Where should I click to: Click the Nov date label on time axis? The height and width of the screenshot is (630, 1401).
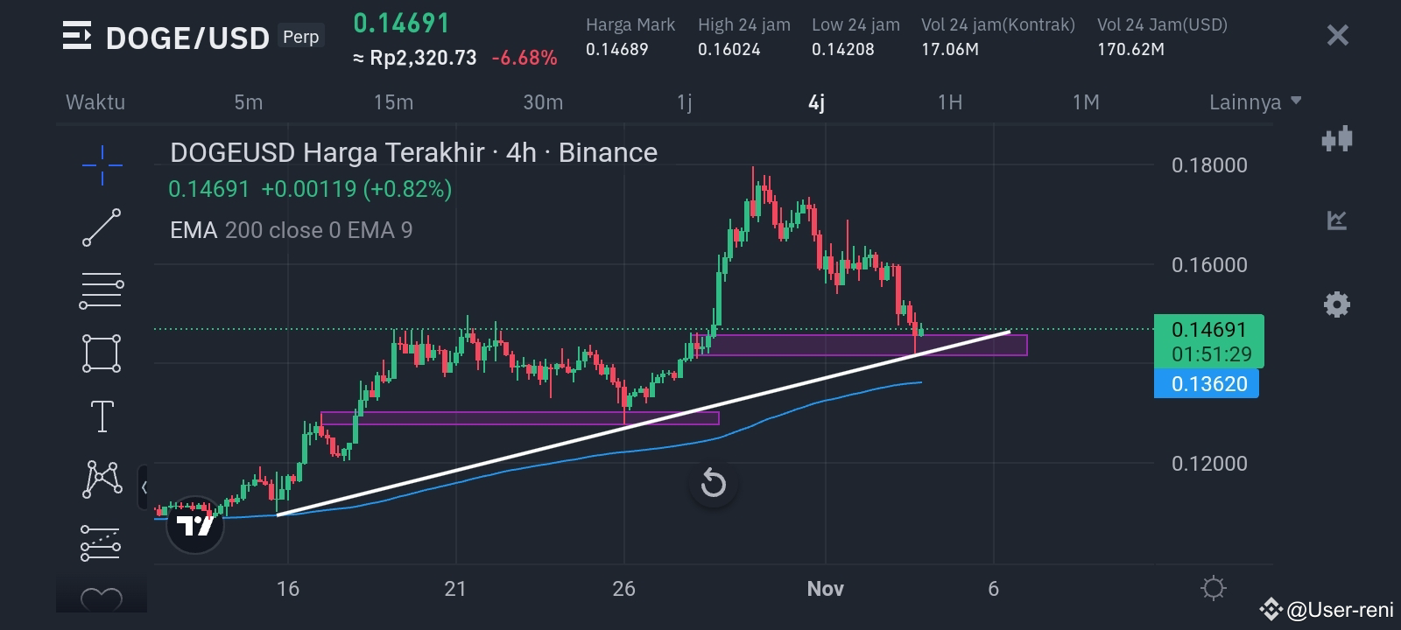pyautogui.click(x=826, y=589)
